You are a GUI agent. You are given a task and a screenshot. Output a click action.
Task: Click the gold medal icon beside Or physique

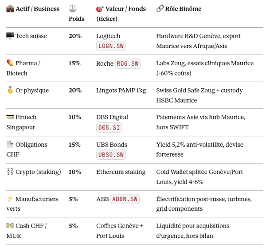point(10,91)
